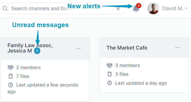Open the Family Law Assoc, Jessica M channel
This screenshot has height=102, width=191.
[30, 48]
